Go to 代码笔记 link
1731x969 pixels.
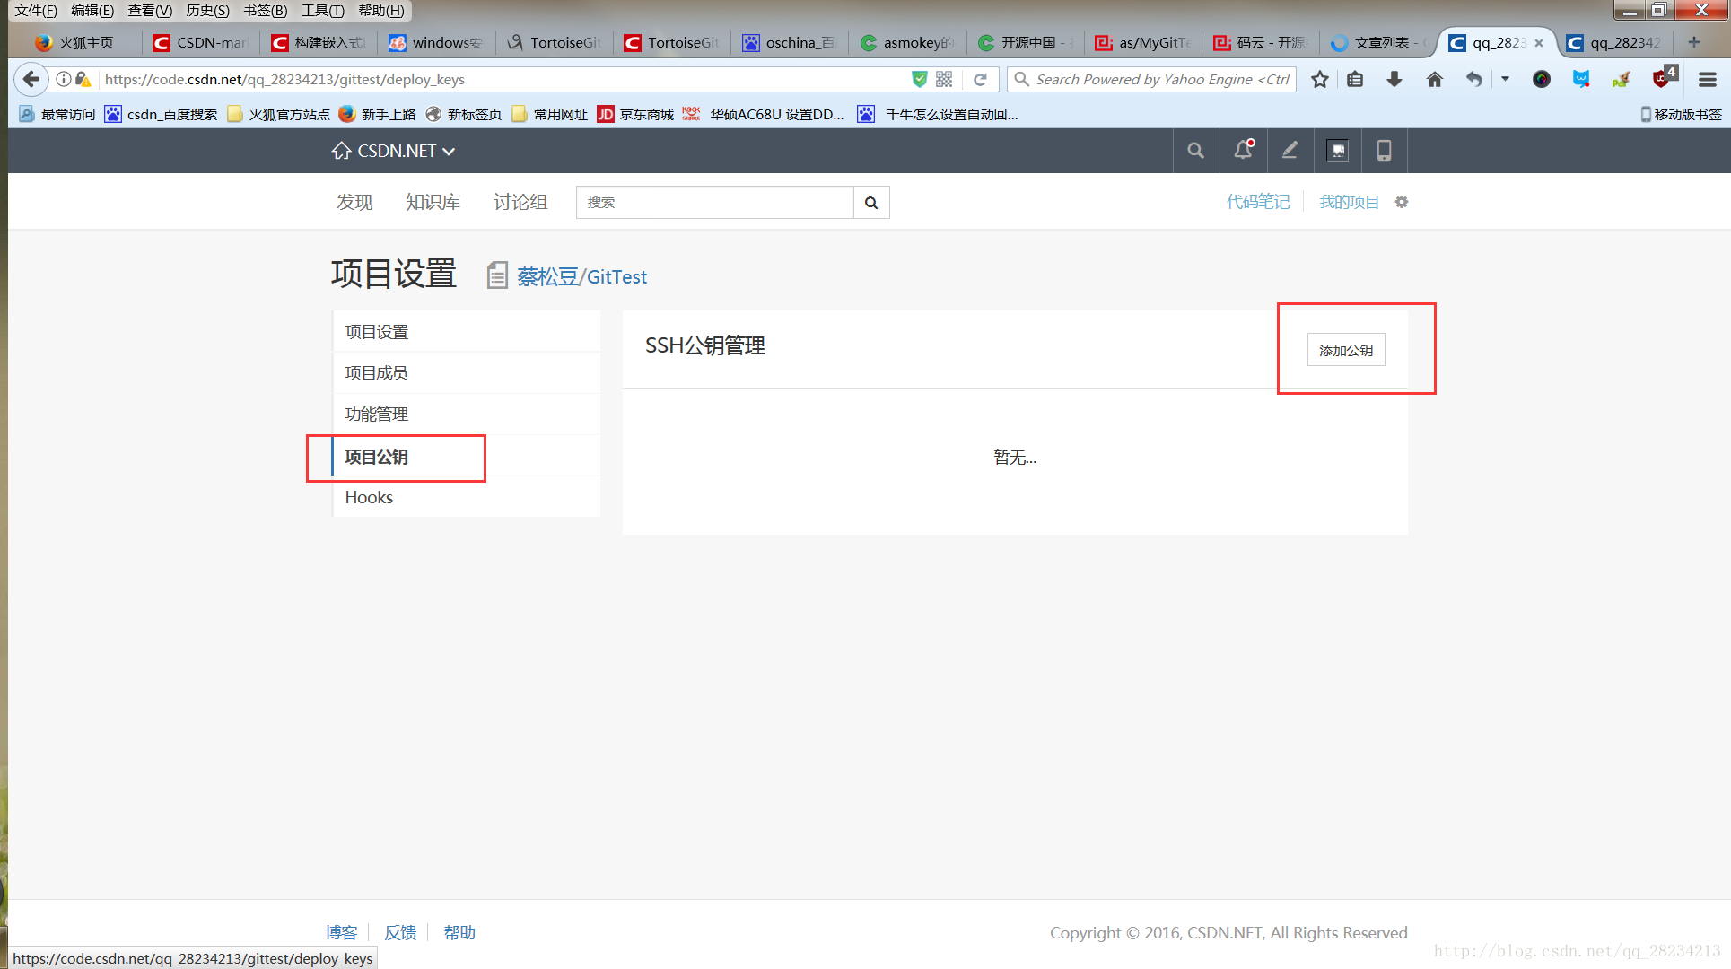pyautogui.click(x=1258, y=202)
